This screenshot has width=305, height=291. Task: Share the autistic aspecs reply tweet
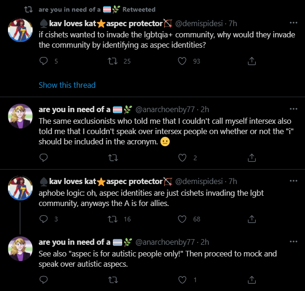pos(252,280)
